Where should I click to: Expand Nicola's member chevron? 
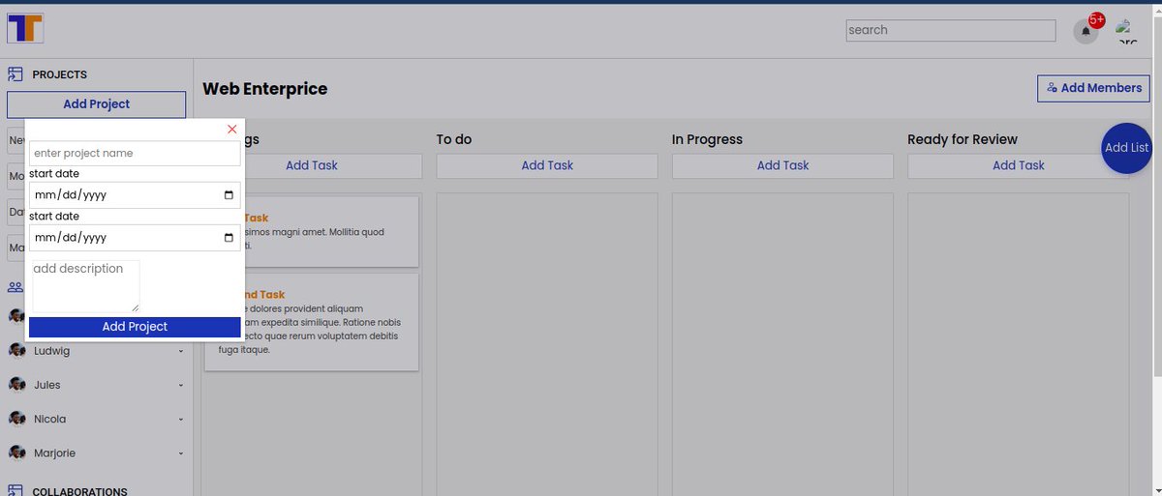(180, 419)
